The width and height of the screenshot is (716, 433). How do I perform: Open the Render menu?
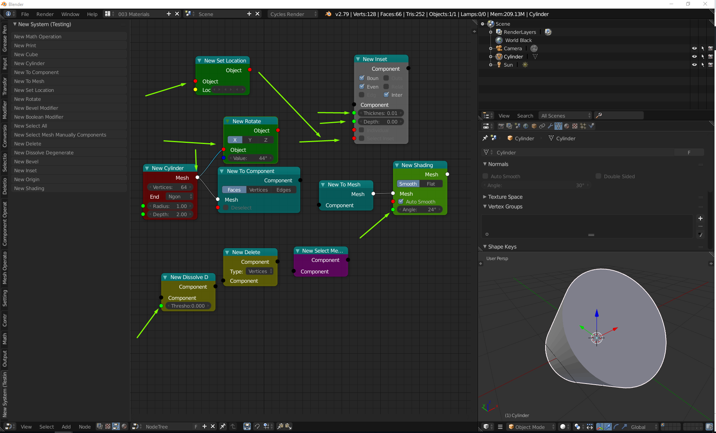(x=45, y=14)
